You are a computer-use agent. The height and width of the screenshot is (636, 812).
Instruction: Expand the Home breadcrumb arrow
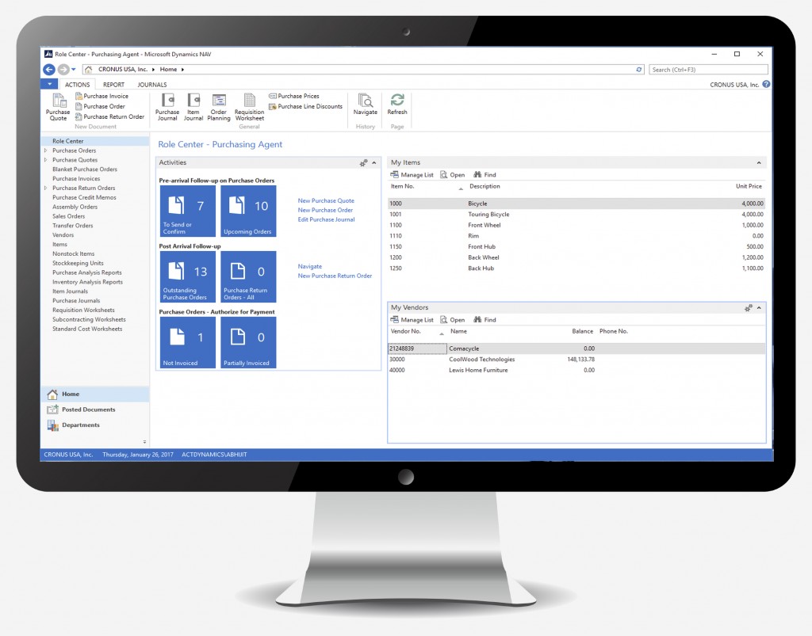click(x=182, y=69)
